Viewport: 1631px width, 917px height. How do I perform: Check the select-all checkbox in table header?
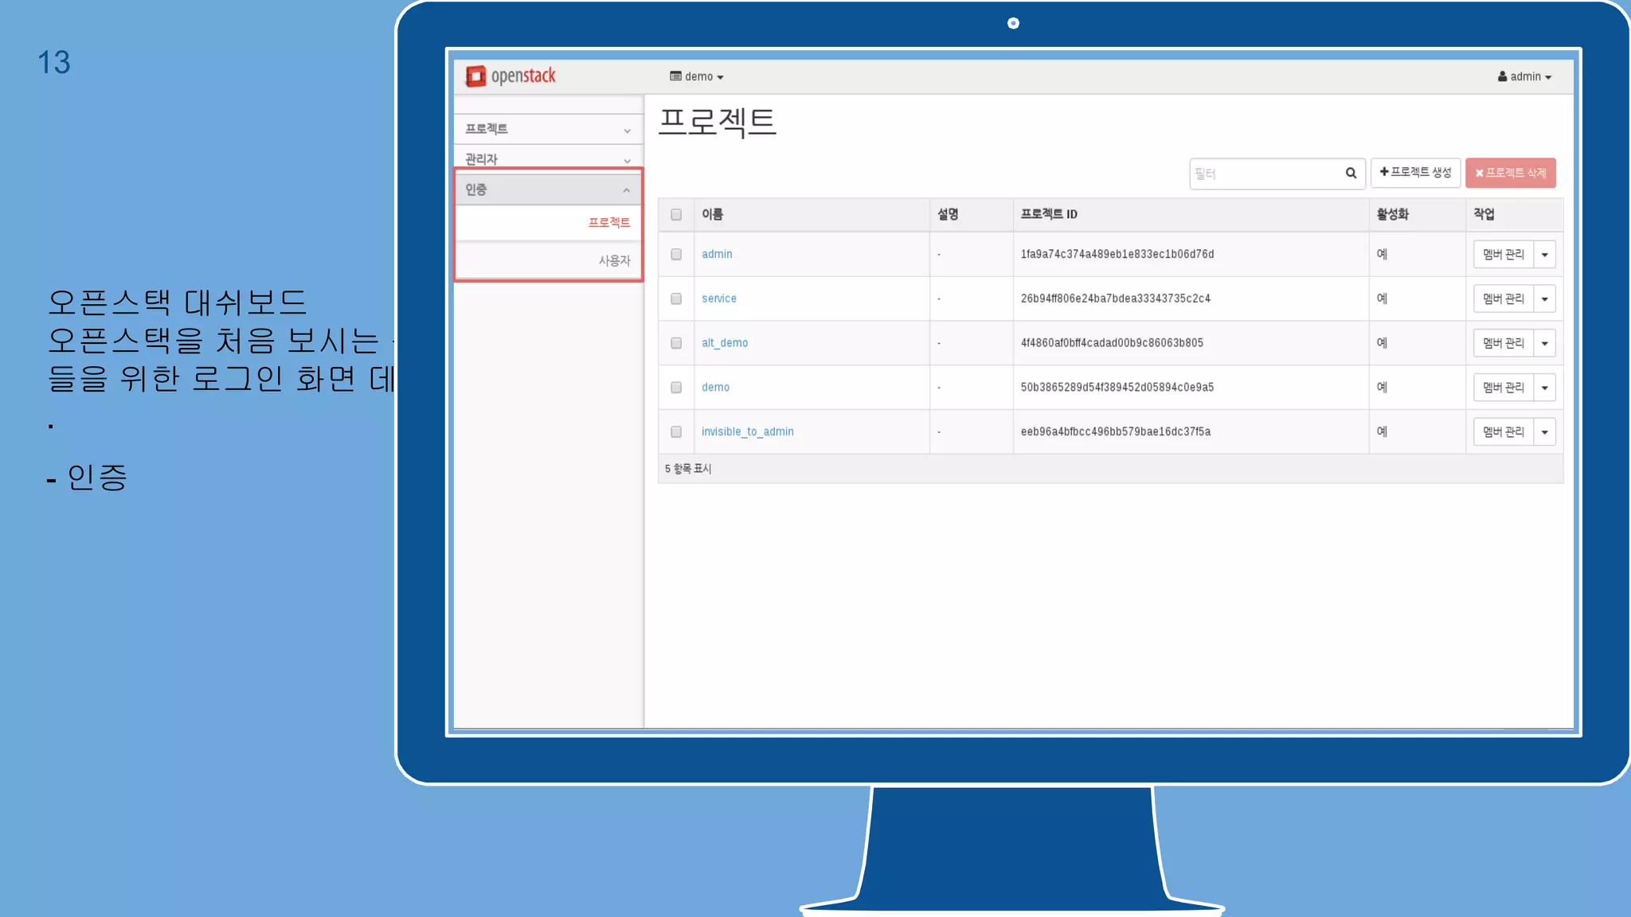[x=676, y=214]
